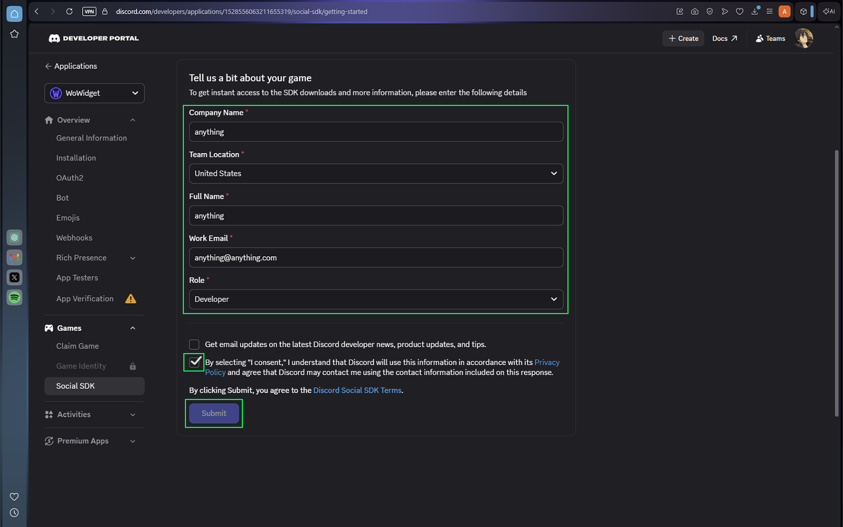
Task: Open the Role dropdown
Action: [376, 299]
